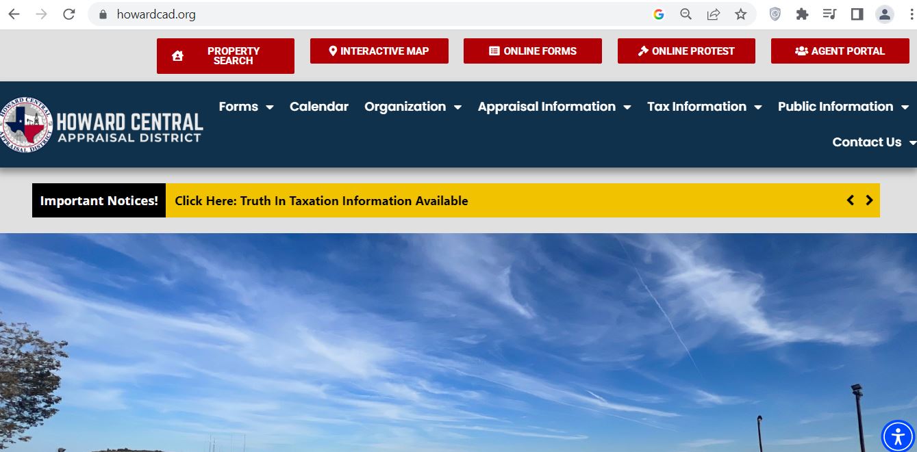
Task: Open the INTERACTIVE MAP button
Action: [x=379, y=51]
